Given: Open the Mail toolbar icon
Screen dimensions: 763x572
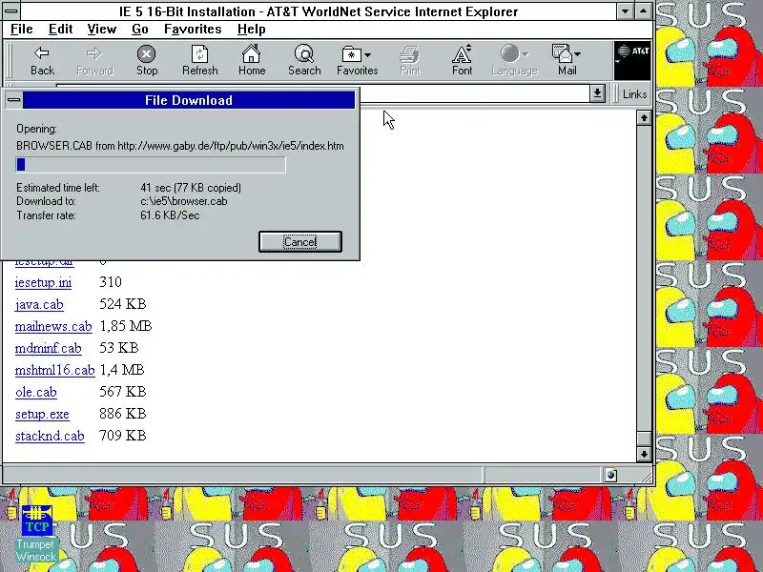Looking at the screenshot, I should (x=562, y=54).
